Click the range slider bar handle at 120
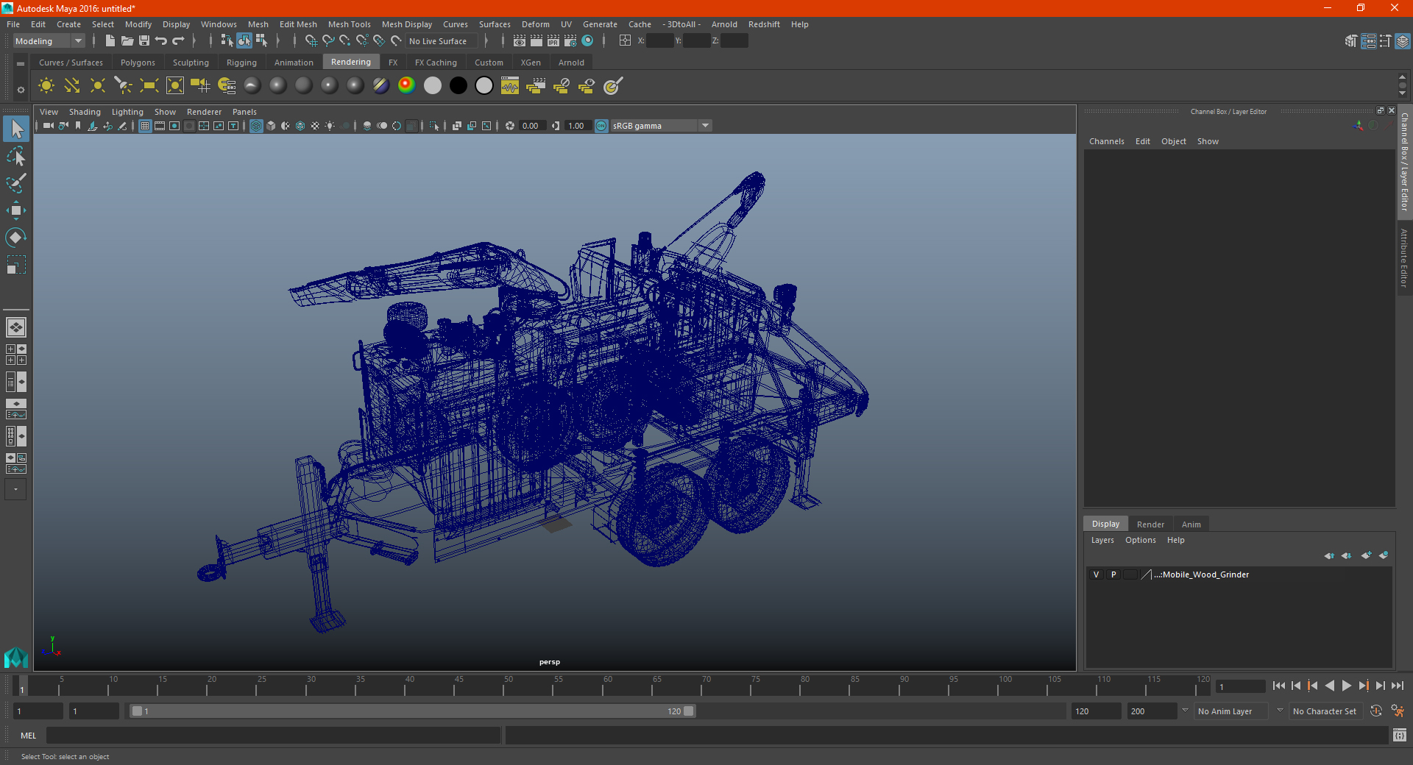Viewport: 1413px width, 765px height. (x=688, y=711)
